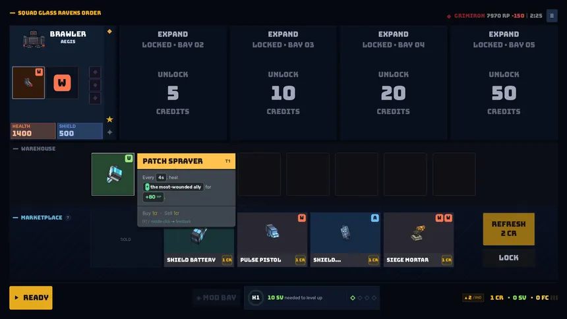The height and width of the screenshot is (319, 567).
Task: Click the +80 HP heal value
Action: pos(154,197)
